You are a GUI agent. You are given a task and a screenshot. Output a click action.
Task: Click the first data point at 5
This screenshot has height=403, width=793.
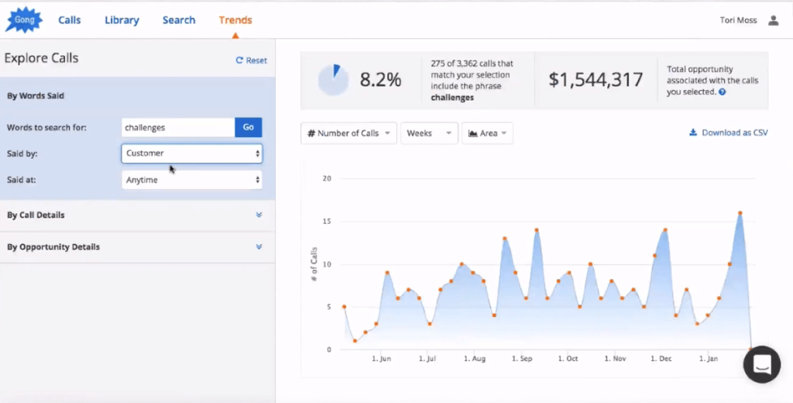point(344,307)
